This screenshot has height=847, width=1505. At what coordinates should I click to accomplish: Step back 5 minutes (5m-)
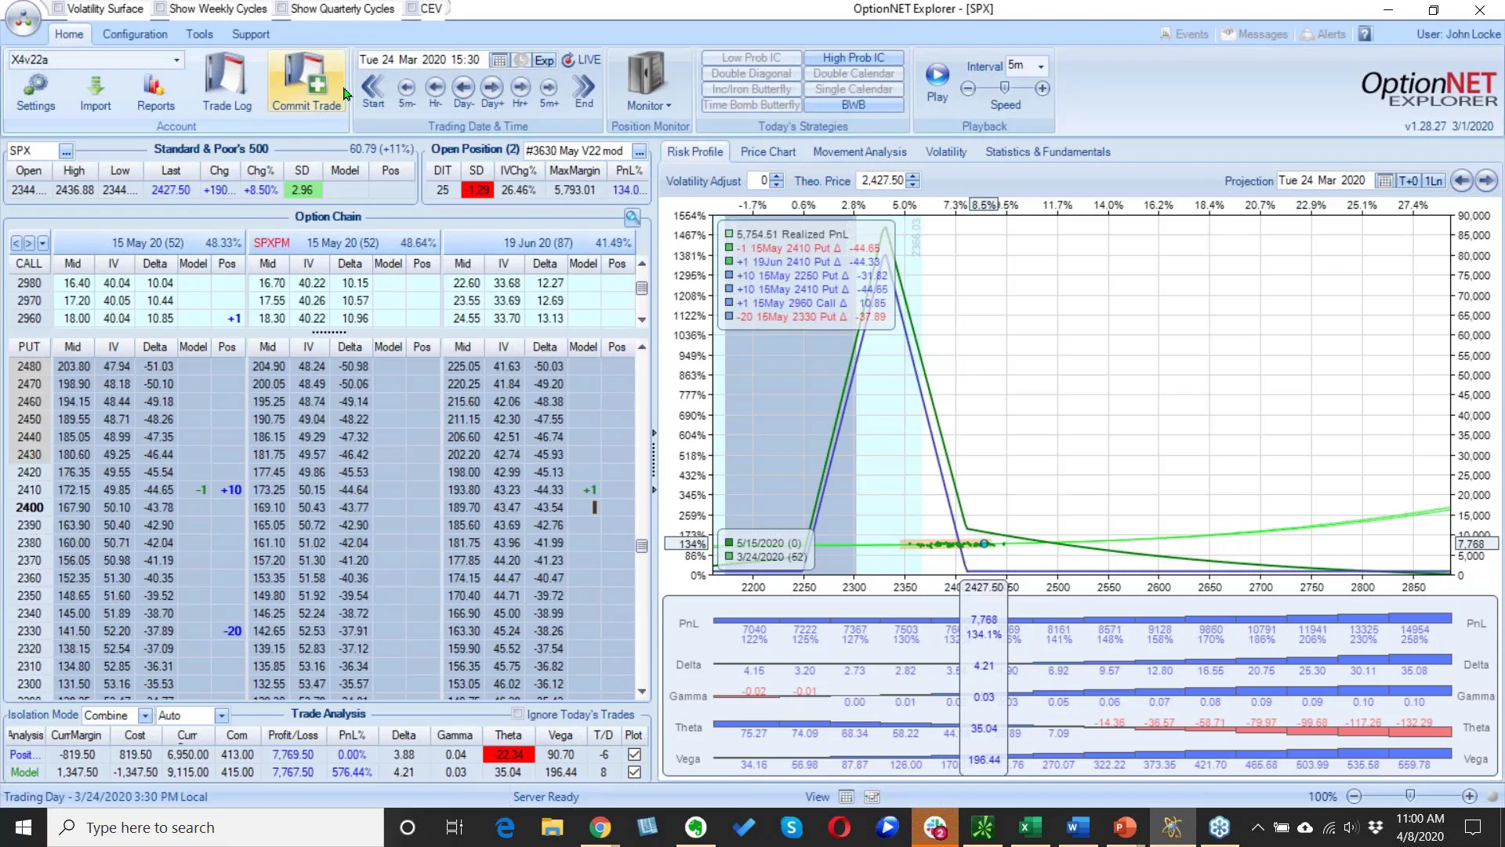click(406, 91)
